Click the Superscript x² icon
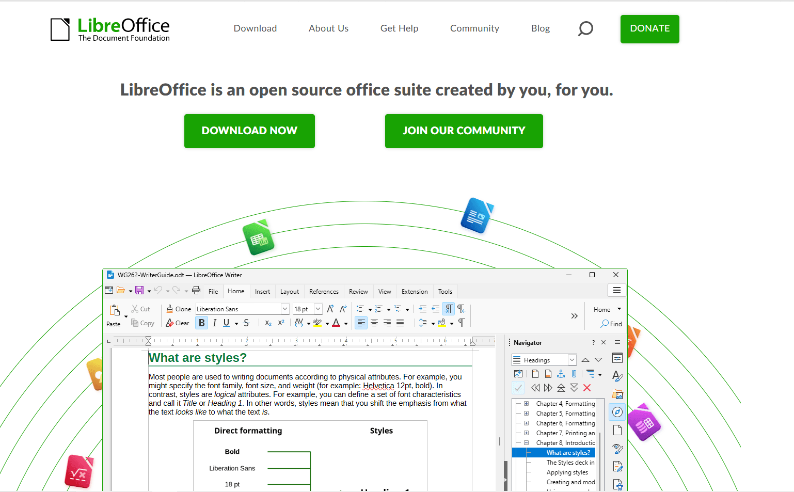 [281, 323]
